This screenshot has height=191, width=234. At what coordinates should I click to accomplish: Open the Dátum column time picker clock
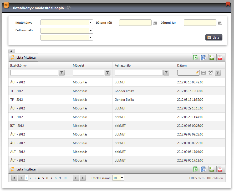pos(211,73)
